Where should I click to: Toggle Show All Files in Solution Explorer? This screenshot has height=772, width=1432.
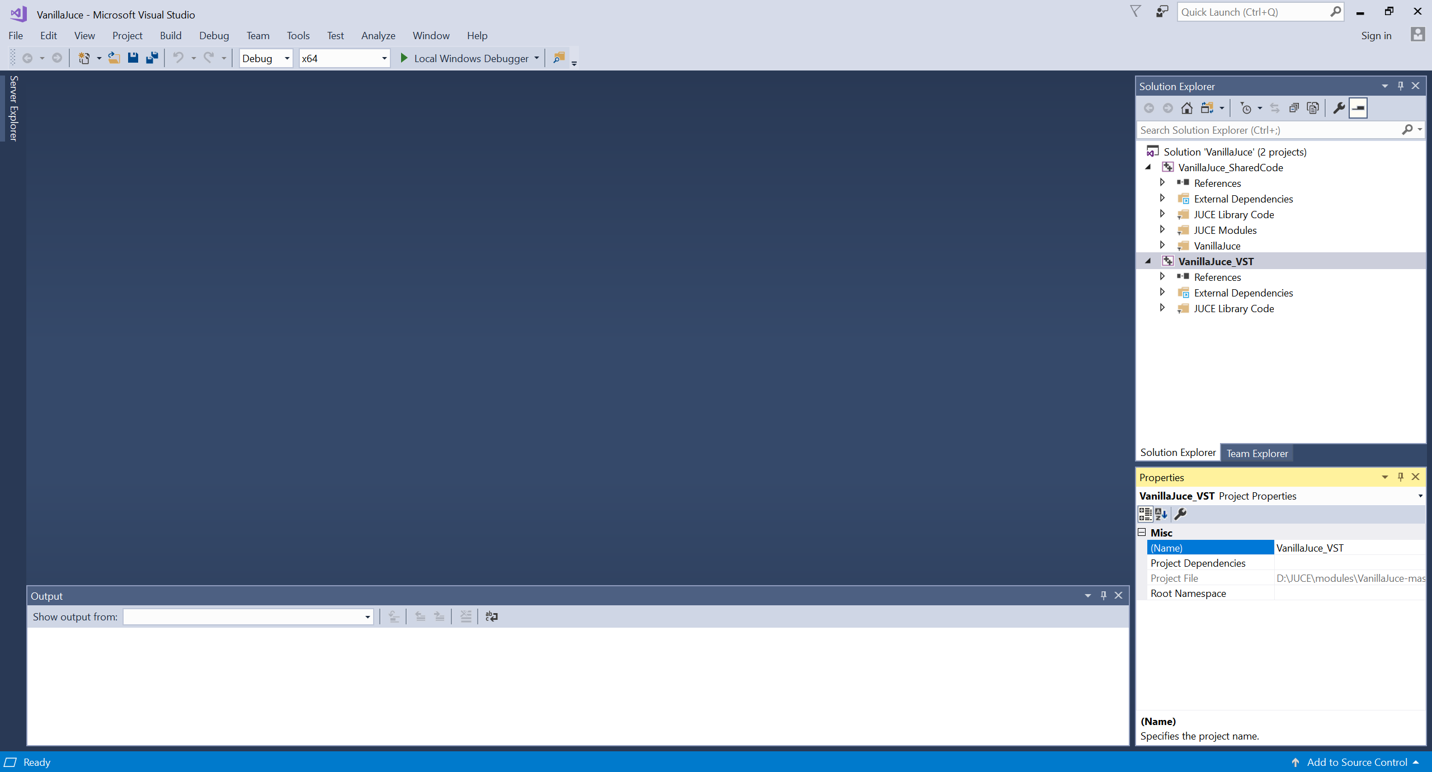tap(1313, 108)
